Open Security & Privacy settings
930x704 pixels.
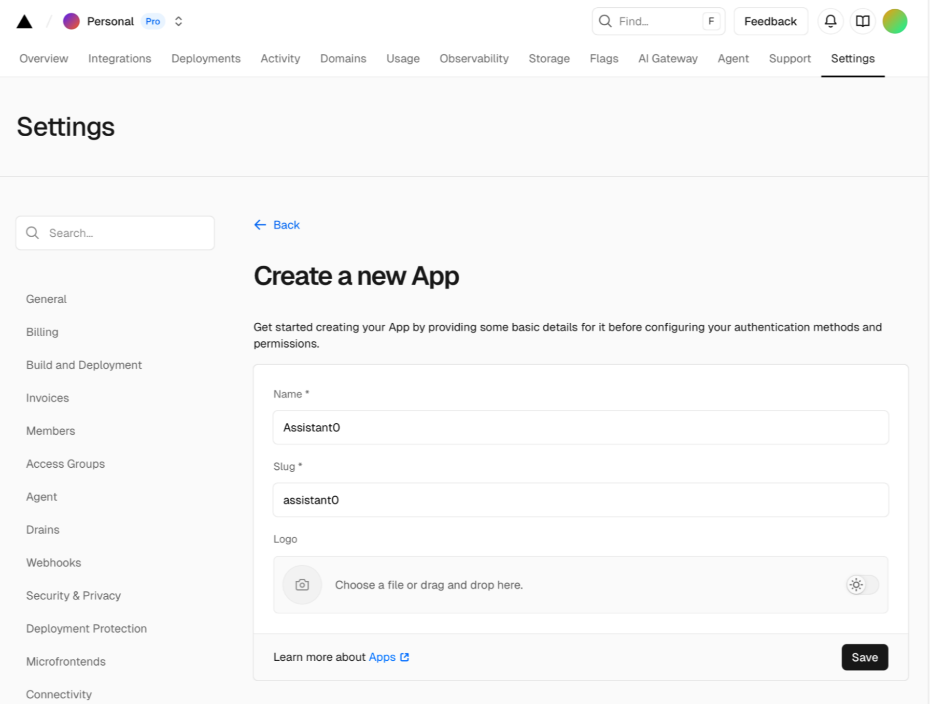click(x=73, y=595)
